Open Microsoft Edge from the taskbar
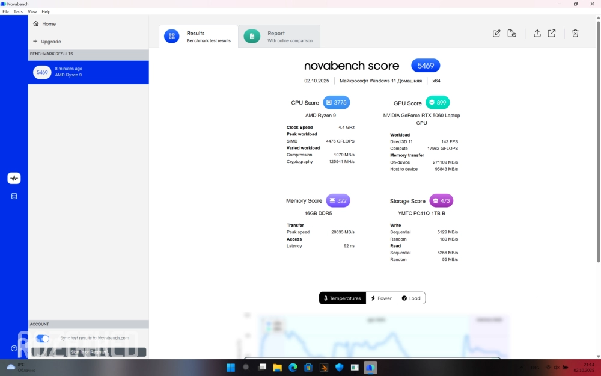Image resolution: width=601 pixels, height=376 pixels. [293, 368]
